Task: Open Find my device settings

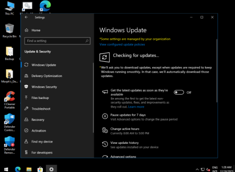Action: [42, 142]
